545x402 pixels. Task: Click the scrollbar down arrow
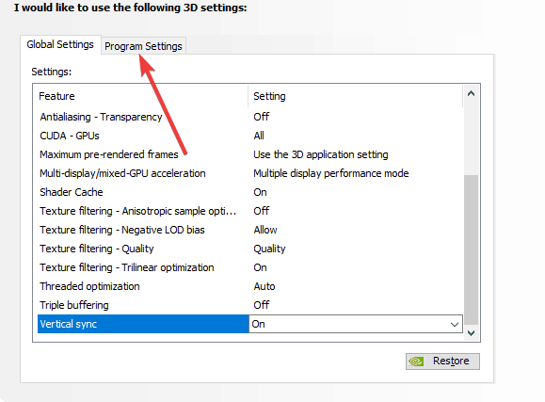471,333
